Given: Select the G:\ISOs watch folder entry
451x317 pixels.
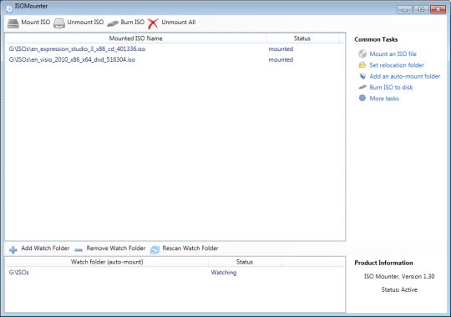Looking at the screenshot, I should tap(175, 273).
